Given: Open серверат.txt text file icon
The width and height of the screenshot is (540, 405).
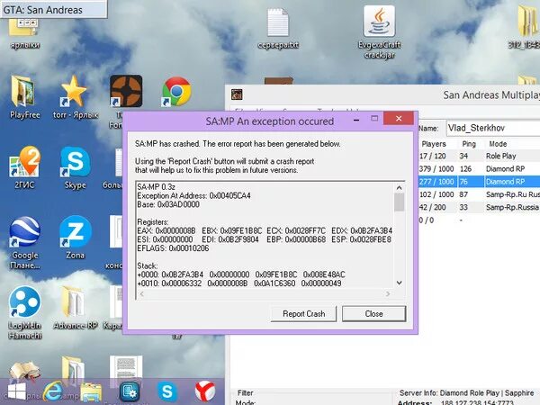Looking at the screenshot, I should [x=278, y=29].
